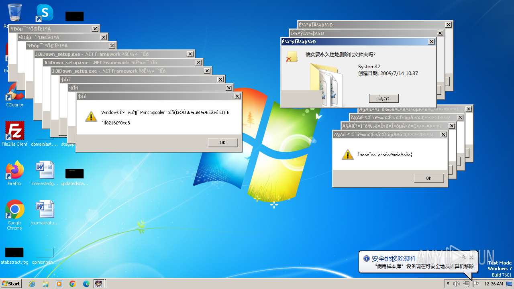Click the 安全地移除硬件 notification balloon title
514x289 pixels.
[x=394, y=258]
